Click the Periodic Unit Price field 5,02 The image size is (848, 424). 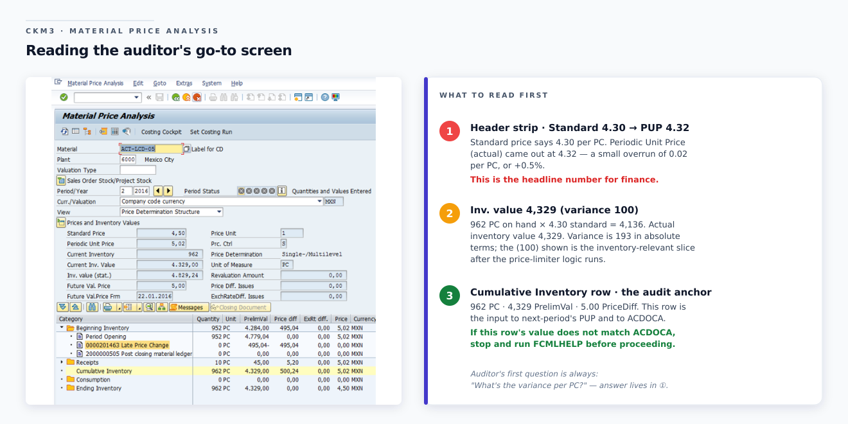(x=161, y=243)
